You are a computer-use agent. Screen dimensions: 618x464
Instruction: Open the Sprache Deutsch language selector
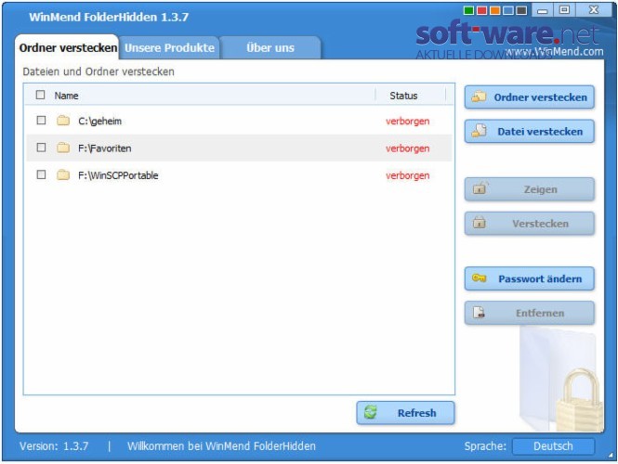553,445
